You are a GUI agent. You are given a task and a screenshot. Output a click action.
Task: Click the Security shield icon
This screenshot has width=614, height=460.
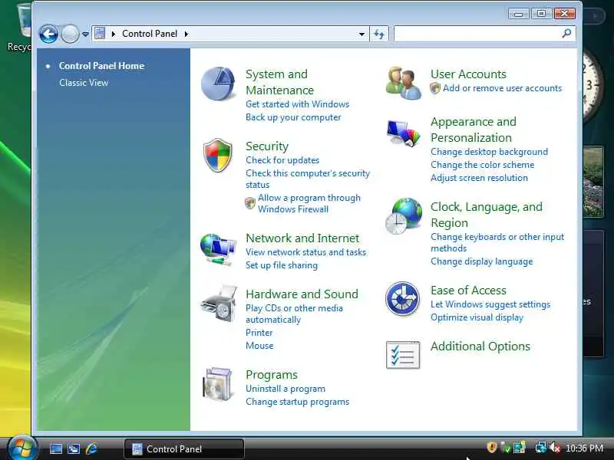click(x=218, y=156)
